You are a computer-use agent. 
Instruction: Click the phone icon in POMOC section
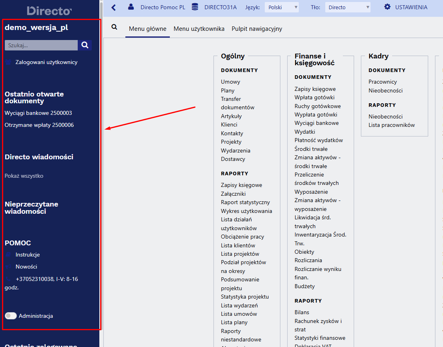tap(8, 279)
